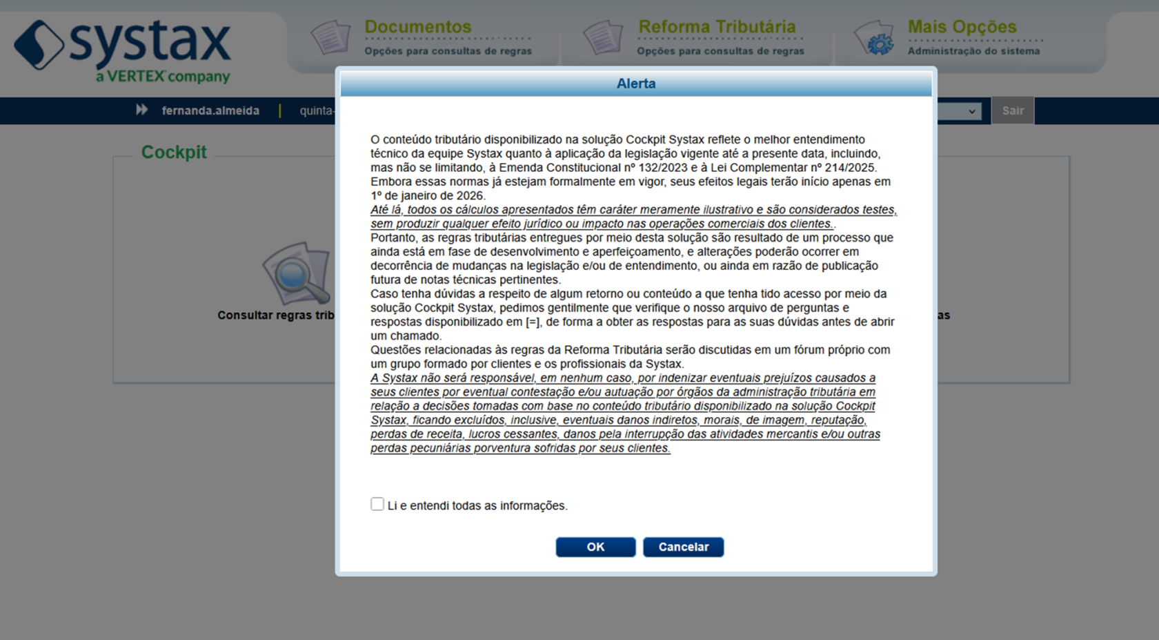Click the underlined 'A Systax não será responsável' clause
1159x640 pixels.
[625, 413]
